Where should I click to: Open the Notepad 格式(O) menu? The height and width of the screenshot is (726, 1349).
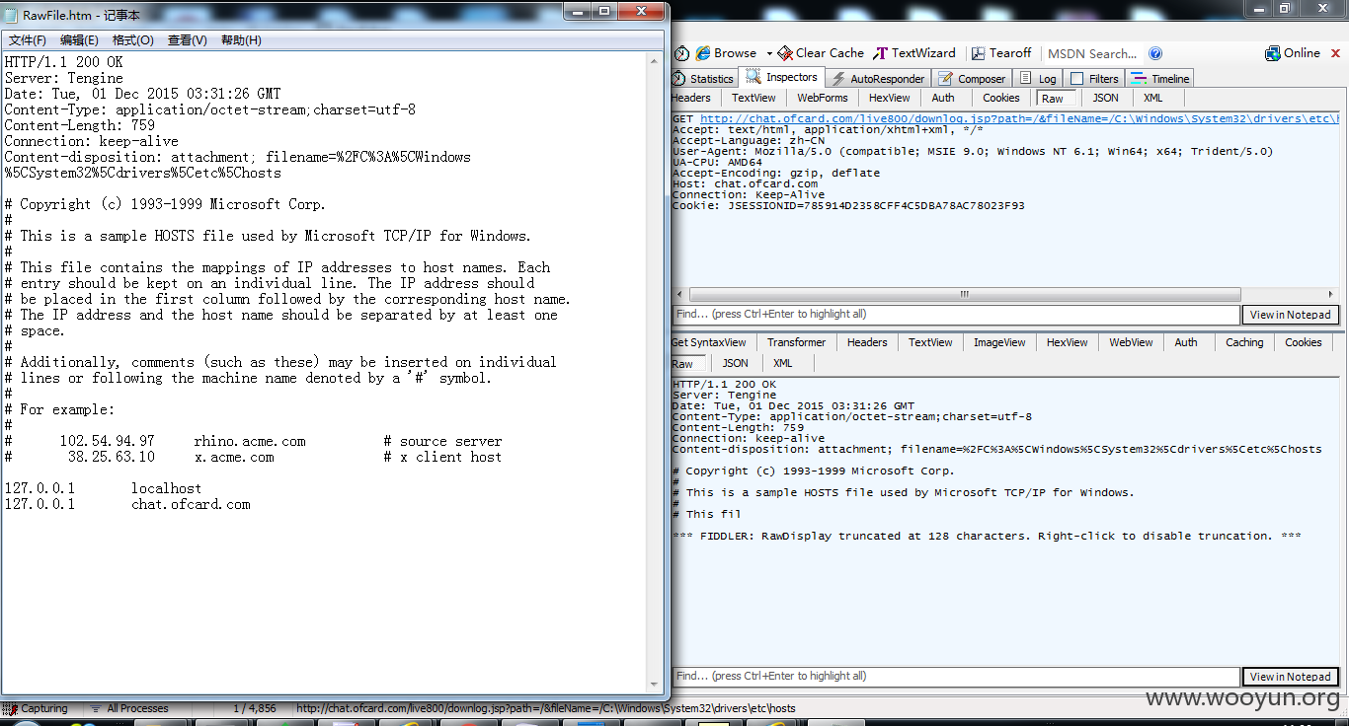point(133,40)
